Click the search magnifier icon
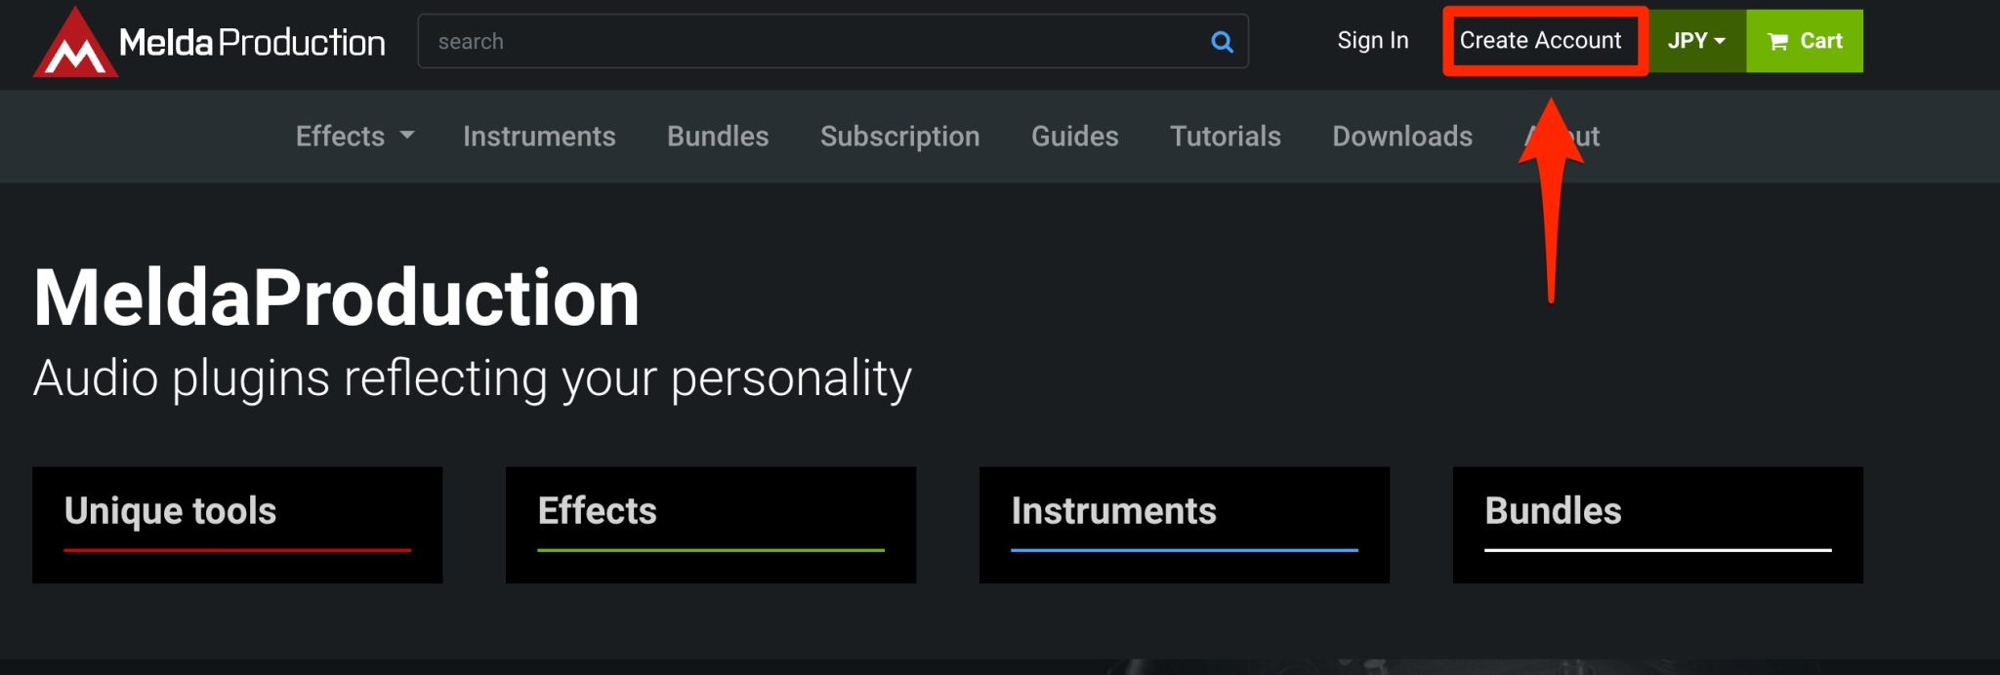The height and width of the screenshot is (675, 2000). click(x=1220, y=42)
